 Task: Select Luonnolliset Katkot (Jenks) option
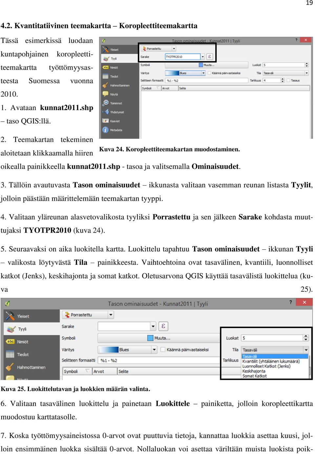pos(275,366)
